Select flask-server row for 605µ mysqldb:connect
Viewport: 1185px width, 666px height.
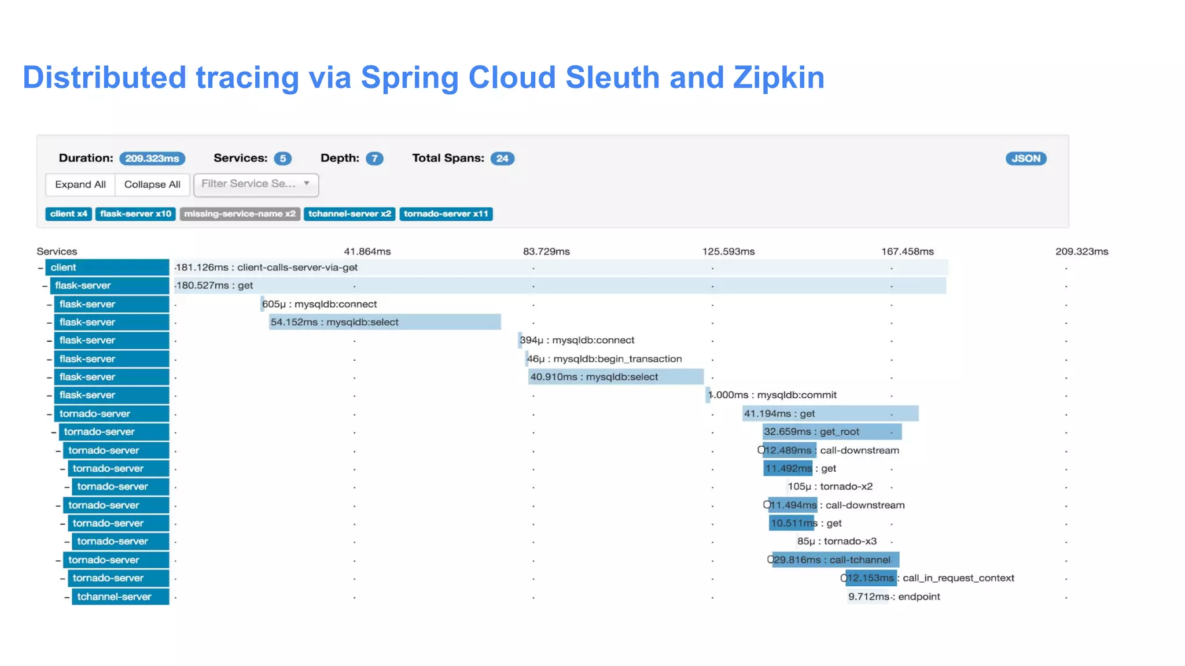pos(112,304)
